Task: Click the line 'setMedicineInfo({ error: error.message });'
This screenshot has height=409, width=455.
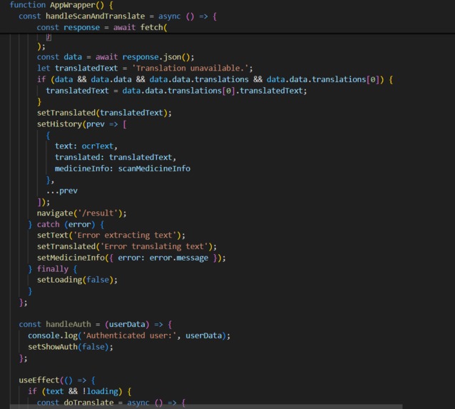Action: click(x=131, y=258)
